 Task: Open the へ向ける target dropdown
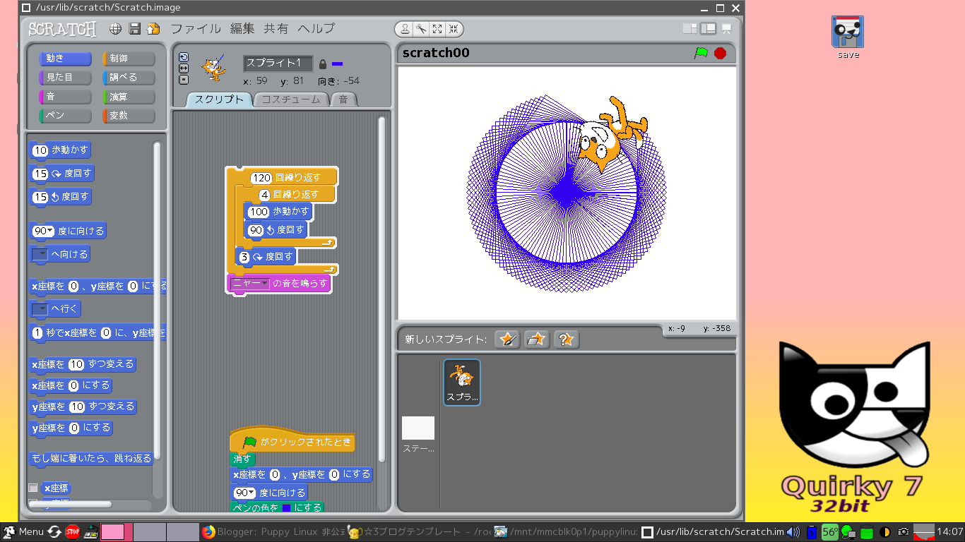click(40, 254)
